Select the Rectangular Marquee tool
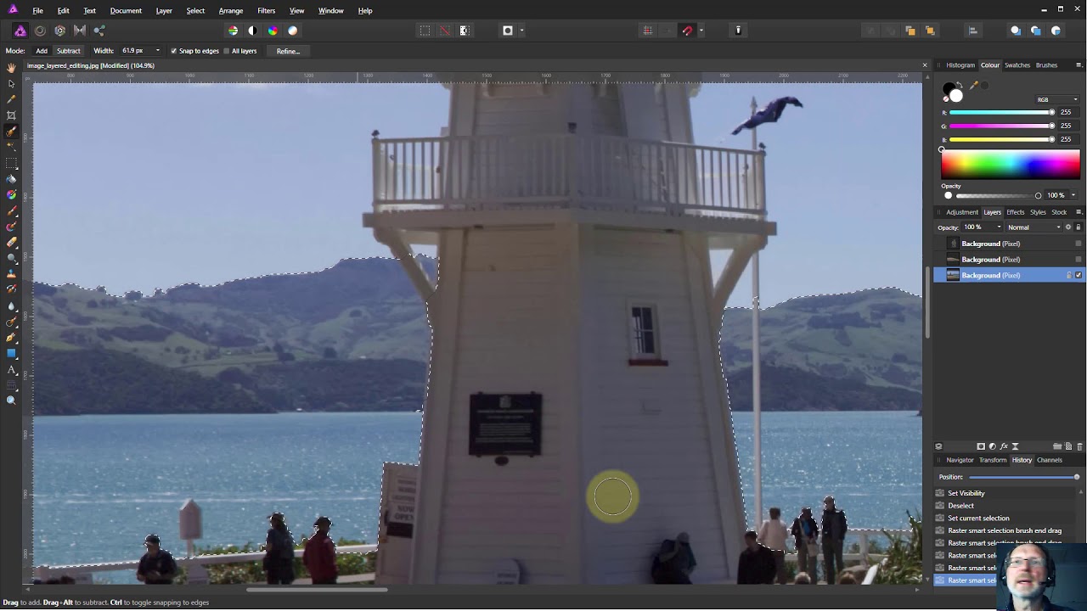The width and height of the screenshot is (1087, 611). coord(11,163)
